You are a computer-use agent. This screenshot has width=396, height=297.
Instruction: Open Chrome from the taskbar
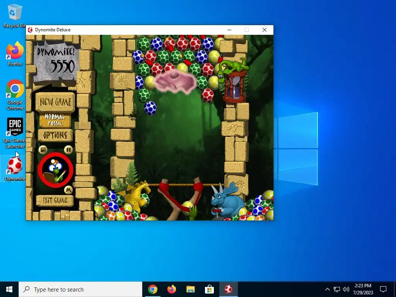tap(152, 289)
